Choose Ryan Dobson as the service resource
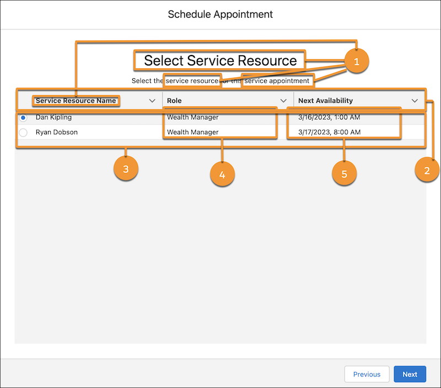 coord(22,132)
